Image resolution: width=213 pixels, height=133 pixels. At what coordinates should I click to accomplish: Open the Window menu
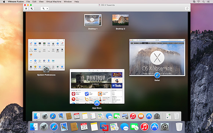(68, 1)
